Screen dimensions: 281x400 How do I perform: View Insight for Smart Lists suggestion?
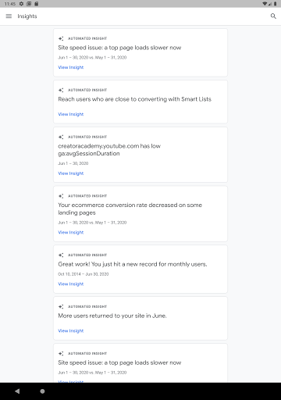pyautogui.click(x=71, y=114)
